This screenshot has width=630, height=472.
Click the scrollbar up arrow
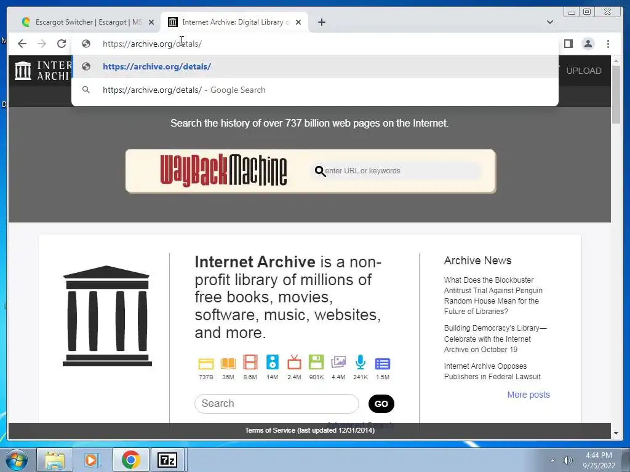(616, 61)
